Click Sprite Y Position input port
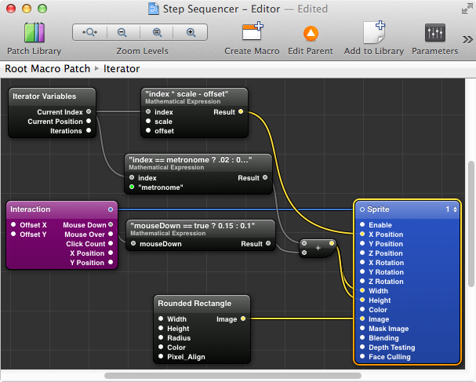The width and height of the screenshot is (476, 382). [x=362, y=243]
